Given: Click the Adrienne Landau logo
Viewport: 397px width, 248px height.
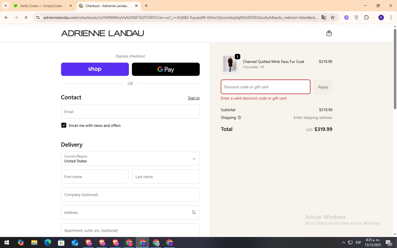Looking at the screenshot, I should (102, 33).
